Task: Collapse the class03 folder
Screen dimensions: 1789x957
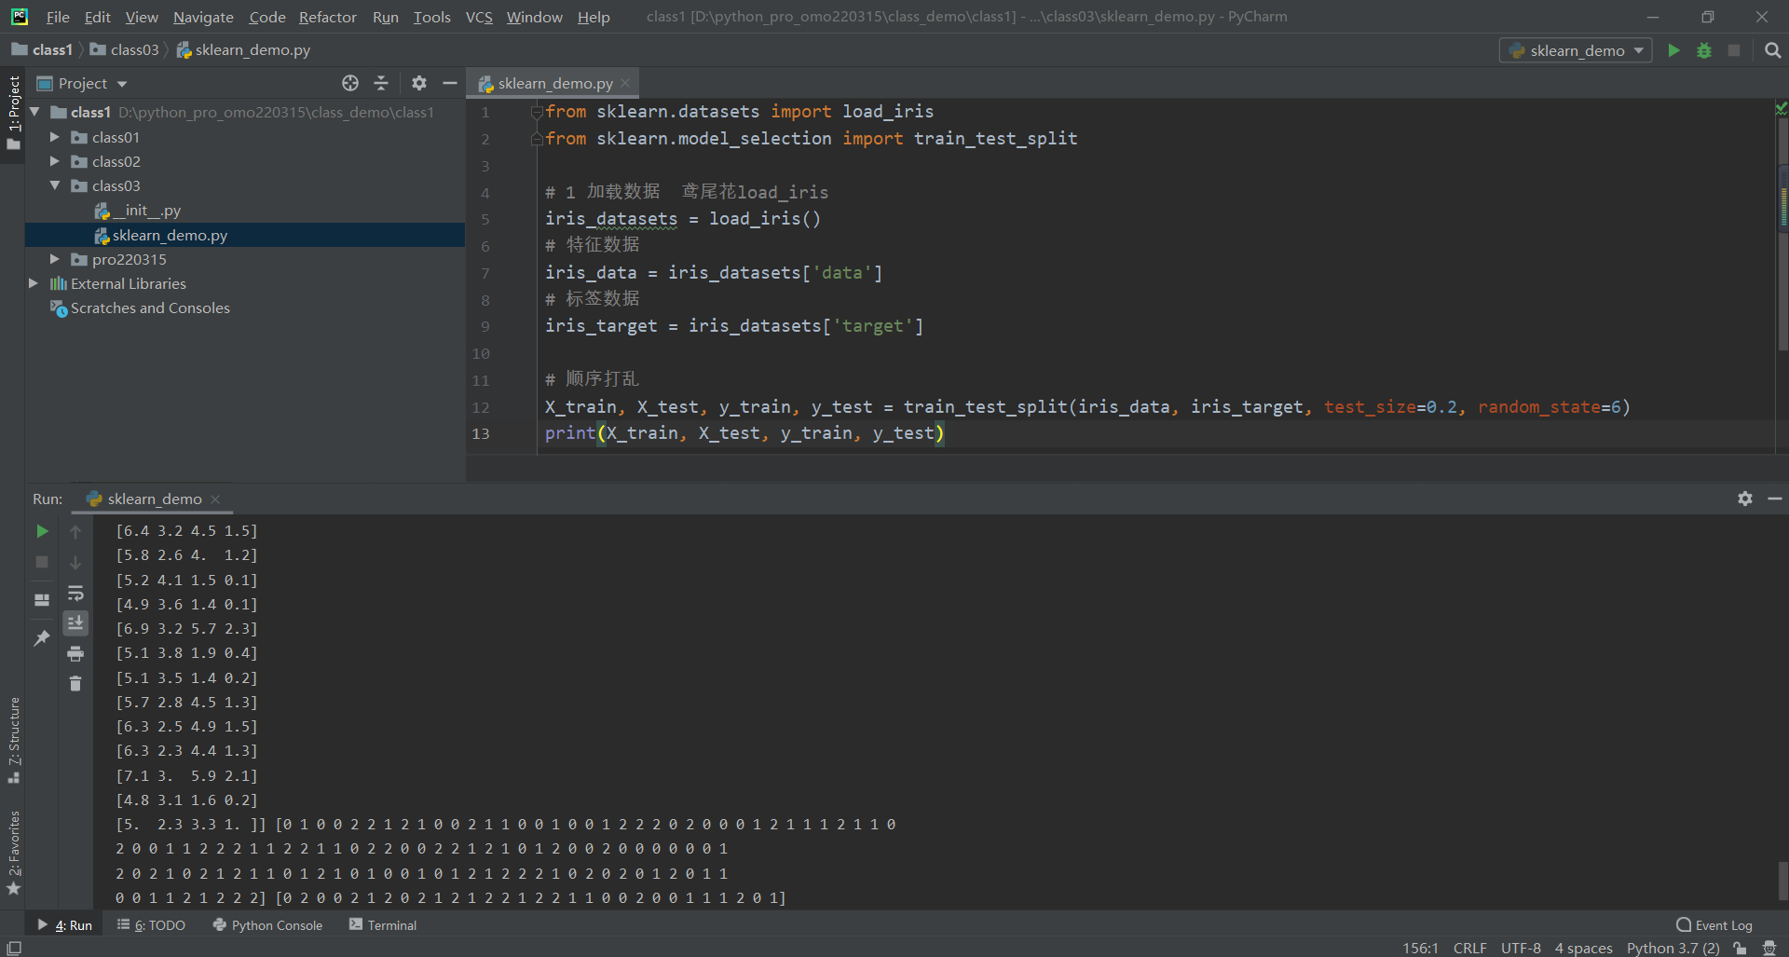Action: tap(54, 185)
